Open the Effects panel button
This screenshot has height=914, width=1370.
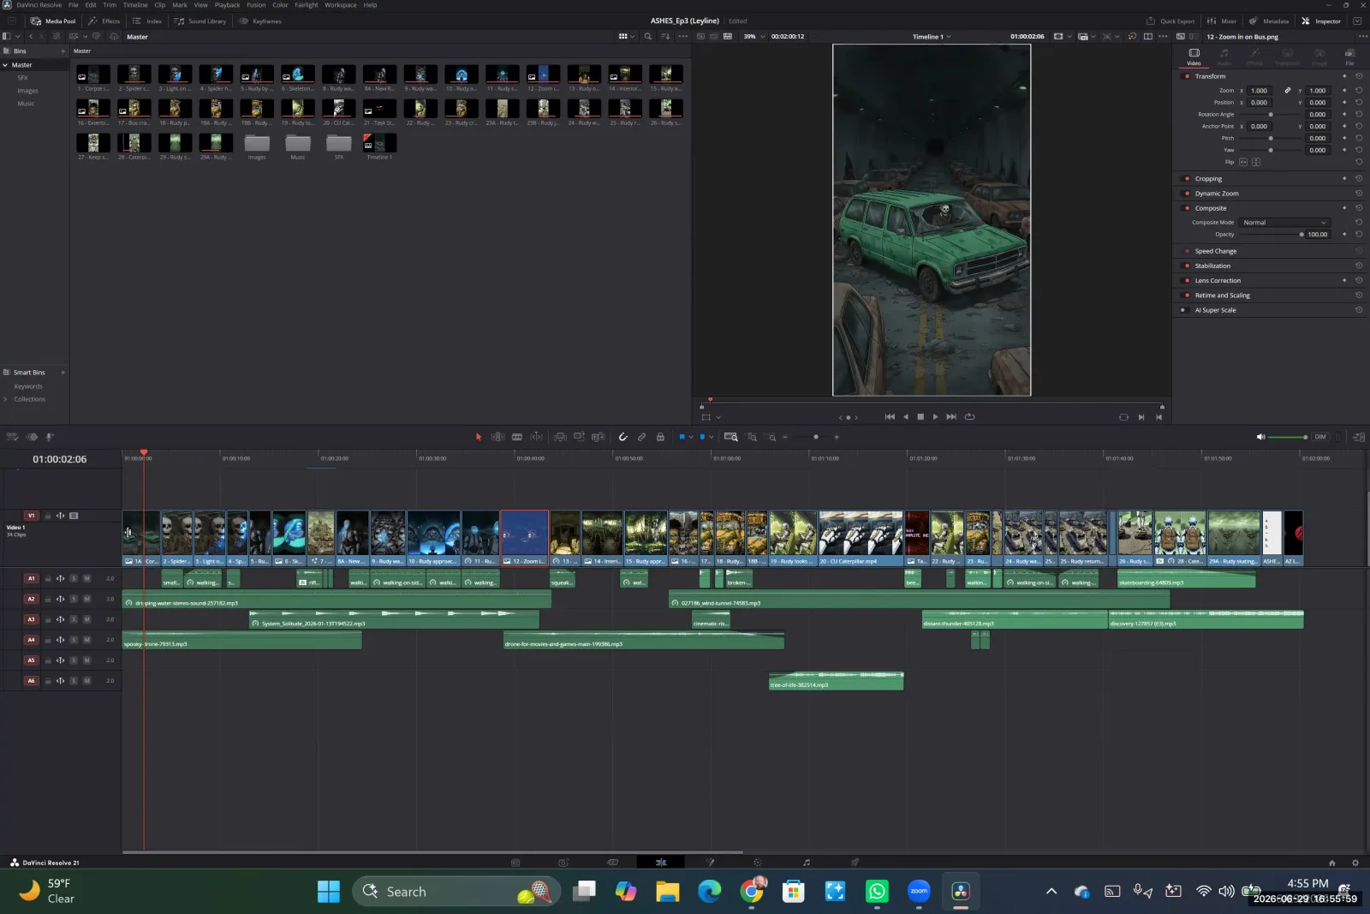pos(104,21)
